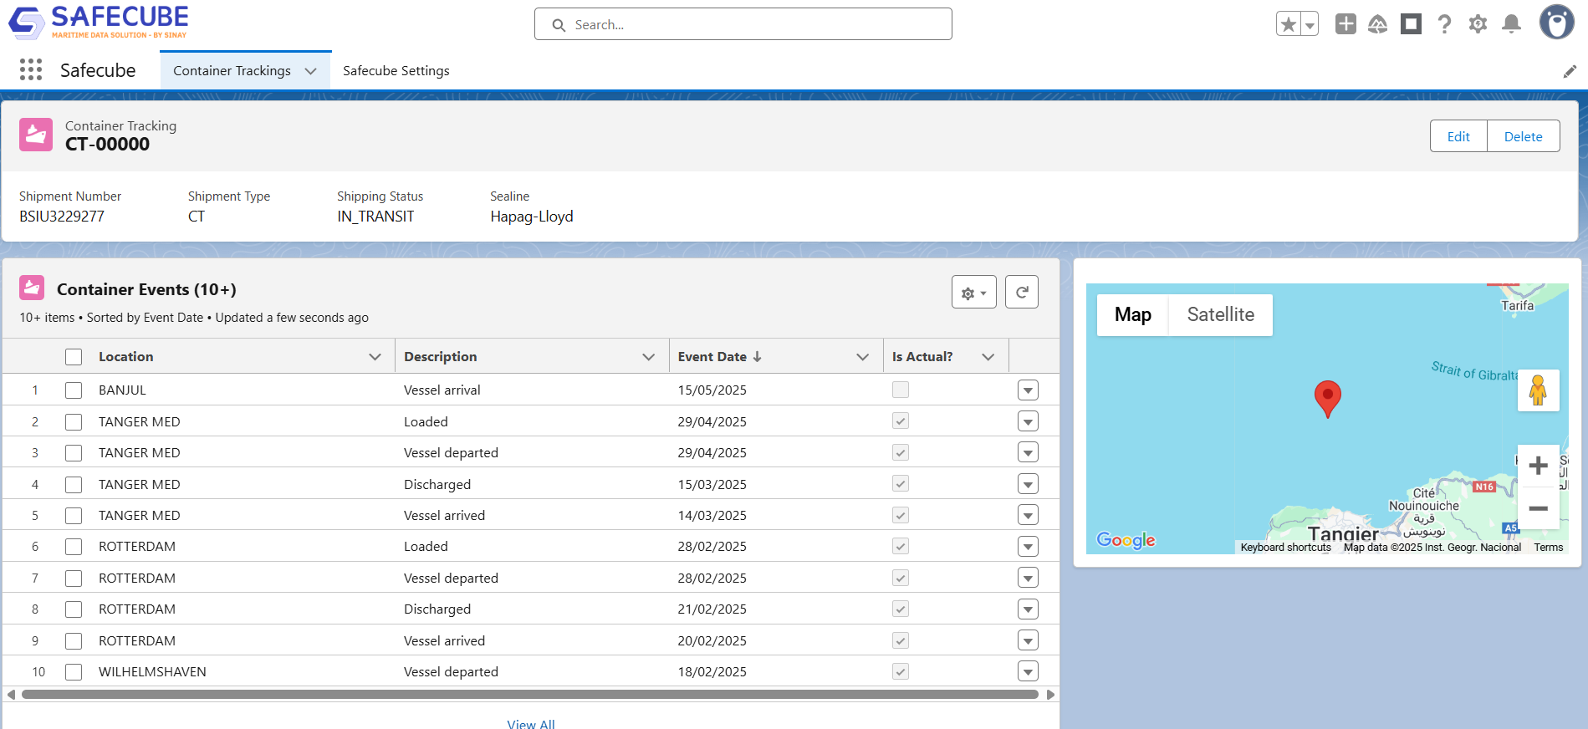Viewport: 1588px width, 729px height.
Task: Click the Edit button
Action: (1458, 136)
